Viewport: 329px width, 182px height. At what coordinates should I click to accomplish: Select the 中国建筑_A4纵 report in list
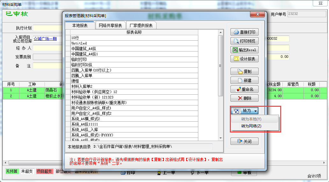[82, 49]
